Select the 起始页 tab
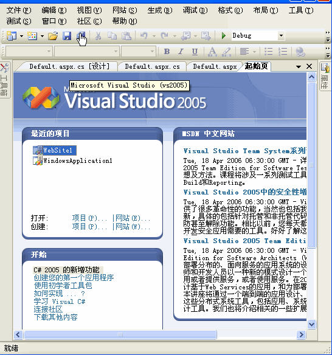 click(257, 66)
